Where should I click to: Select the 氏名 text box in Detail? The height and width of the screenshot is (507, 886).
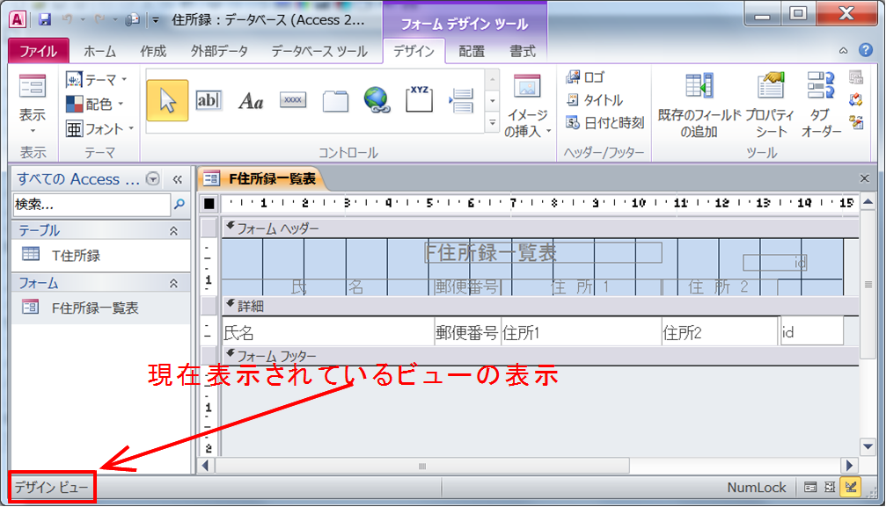pyautogui.click(x=328, y=332)
